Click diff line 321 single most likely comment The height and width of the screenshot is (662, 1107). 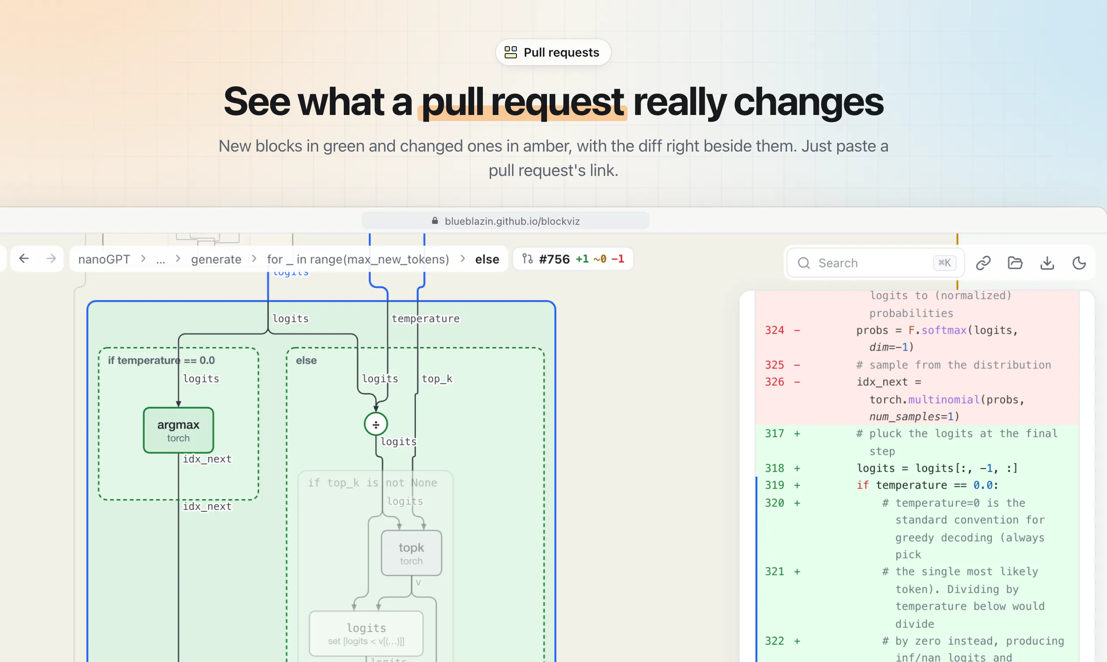point(917,598)
